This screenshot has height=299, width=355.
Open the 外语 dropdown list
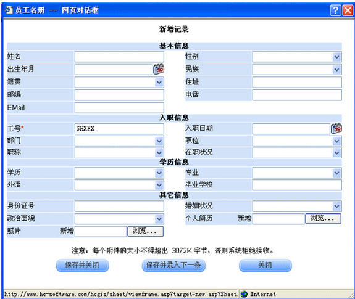pos(159,186)
